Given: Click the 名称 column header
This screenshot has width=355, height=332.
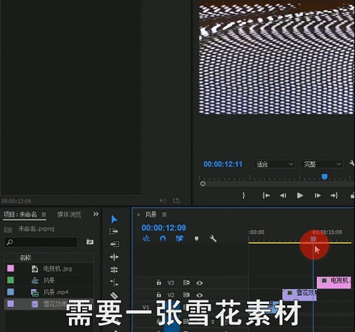Looking at the screenshot, I should [25, 258].
